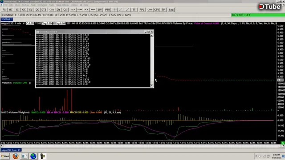Click the Log button
This screenshot has height=160, width=285.
pos(171,10)
